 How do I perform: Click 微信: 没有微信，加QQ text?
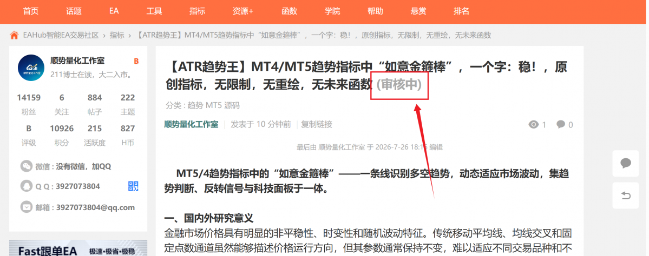tap(73, 166)
